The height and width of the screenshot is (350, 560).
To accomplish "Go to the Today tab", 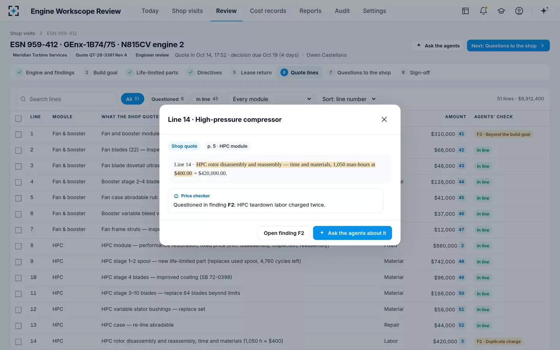I will tap(150, 11).
